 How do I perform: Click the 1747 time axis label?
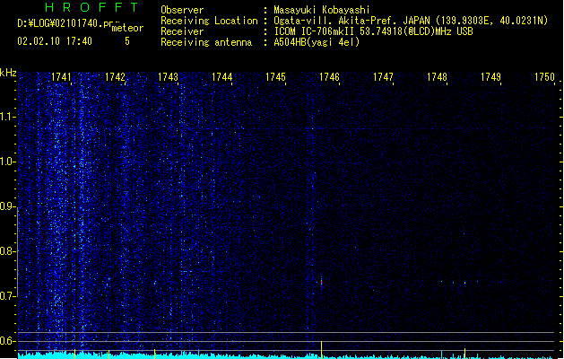click(x=383, y=77)
